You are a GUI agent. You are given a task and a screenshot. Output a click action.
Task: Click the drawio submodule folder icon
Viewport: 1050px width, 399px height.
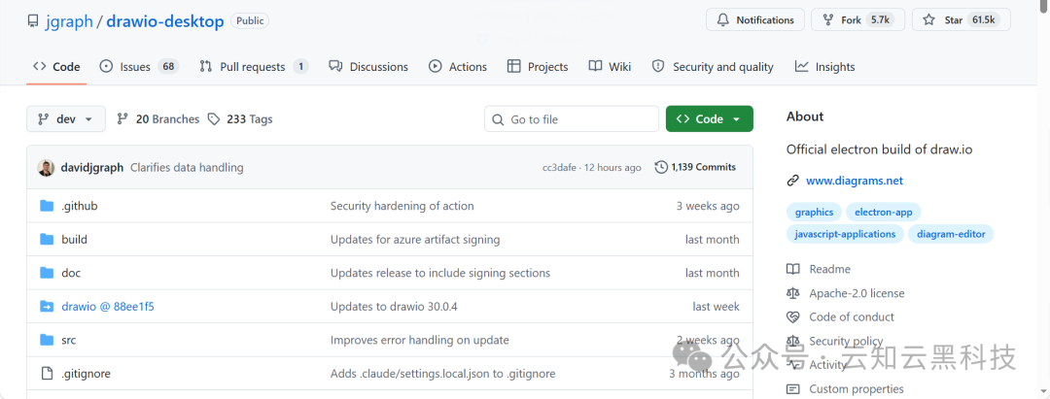click(x=47, y=307)
